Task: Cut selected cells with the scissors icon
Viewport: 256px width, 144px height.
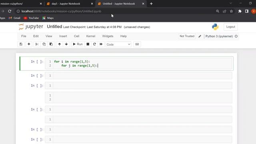Action: click(37, 44)
